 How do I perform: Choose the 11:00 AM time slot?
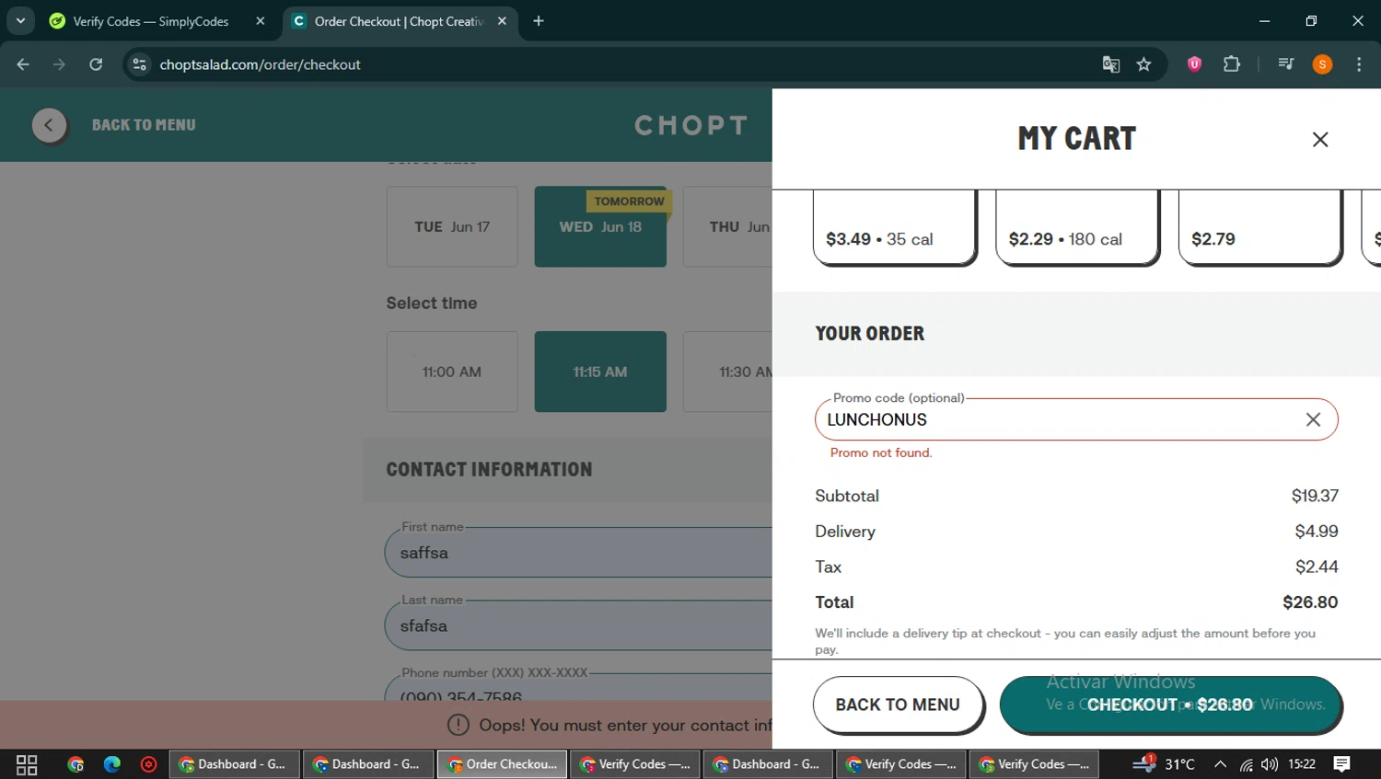452,372
